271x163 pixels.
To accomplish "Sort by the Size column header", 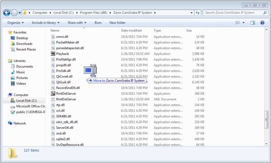I will (x=189, y=30).
